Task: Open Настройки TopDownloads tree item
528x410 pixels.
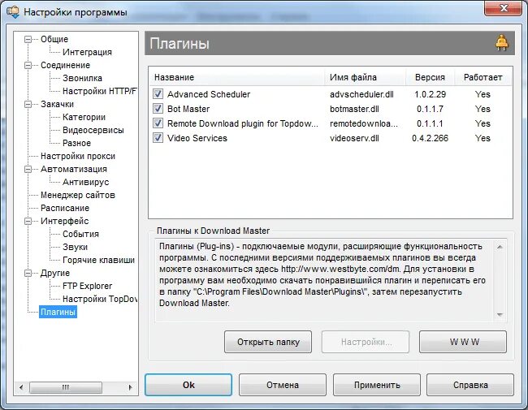Action: [100, 299]
